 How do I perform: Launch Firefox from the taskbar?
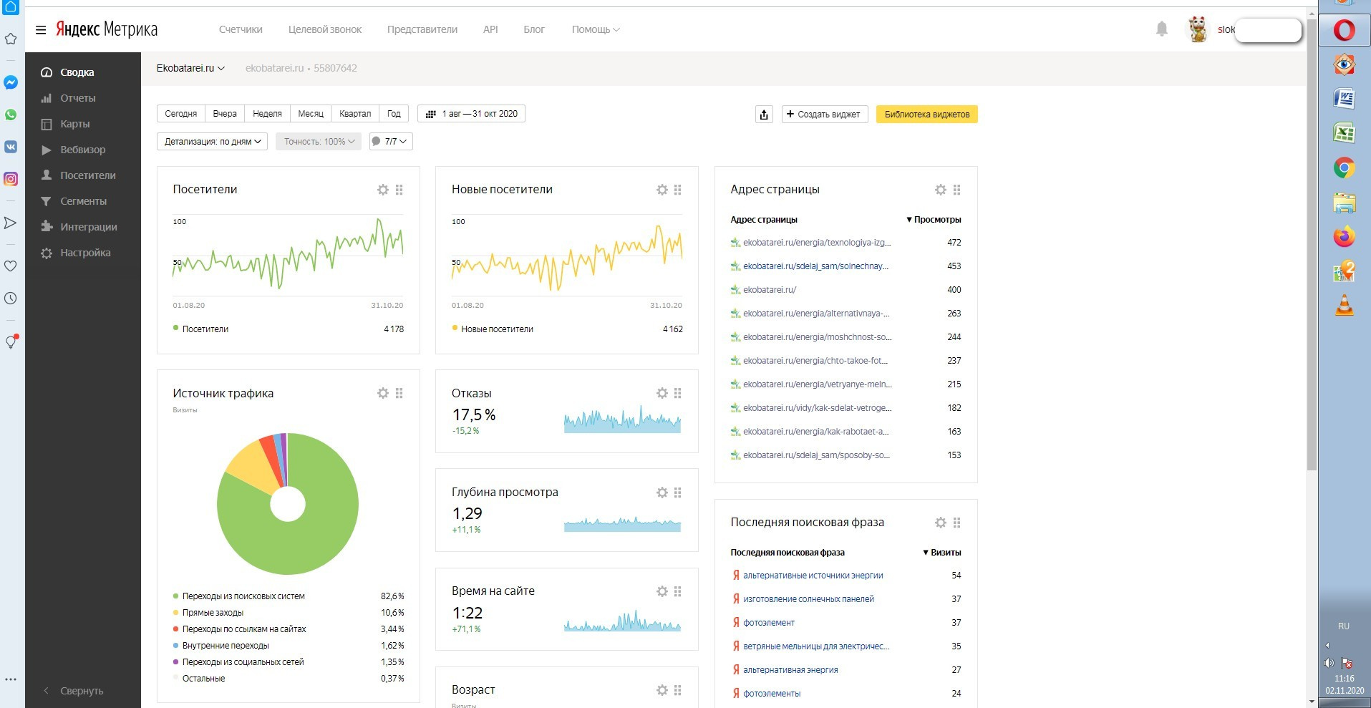[x=1344, y=237]
